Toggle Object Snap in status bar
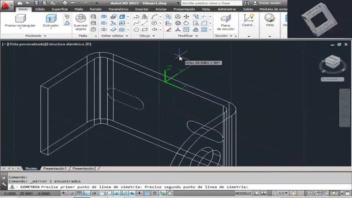This screenshot has height=198, width=352. [x=102, y=193]
